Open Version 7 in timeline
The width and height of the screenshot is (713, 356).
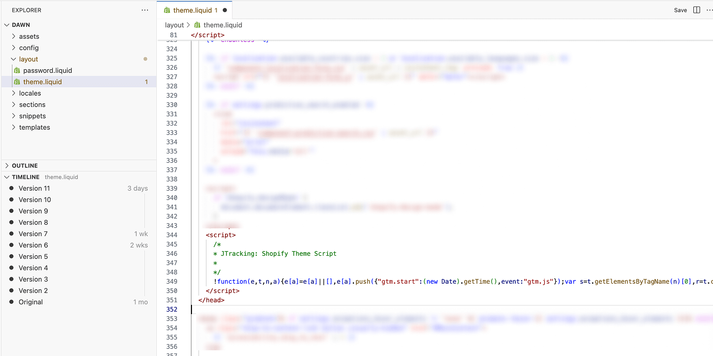33,234
